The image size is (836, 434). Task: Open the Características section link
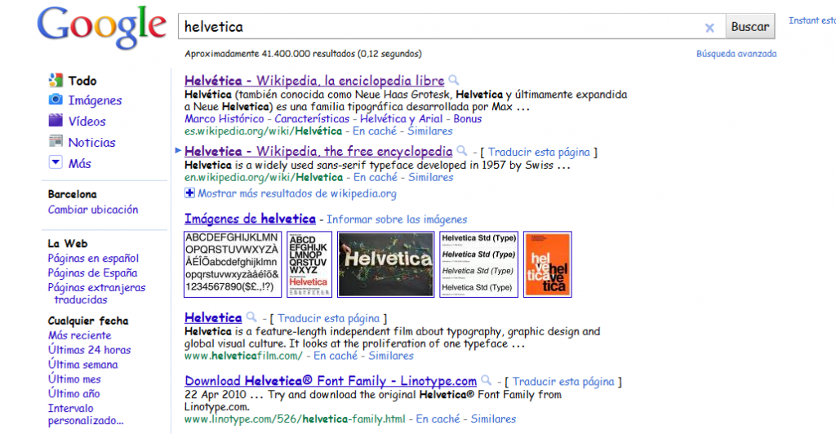(312, 119)
